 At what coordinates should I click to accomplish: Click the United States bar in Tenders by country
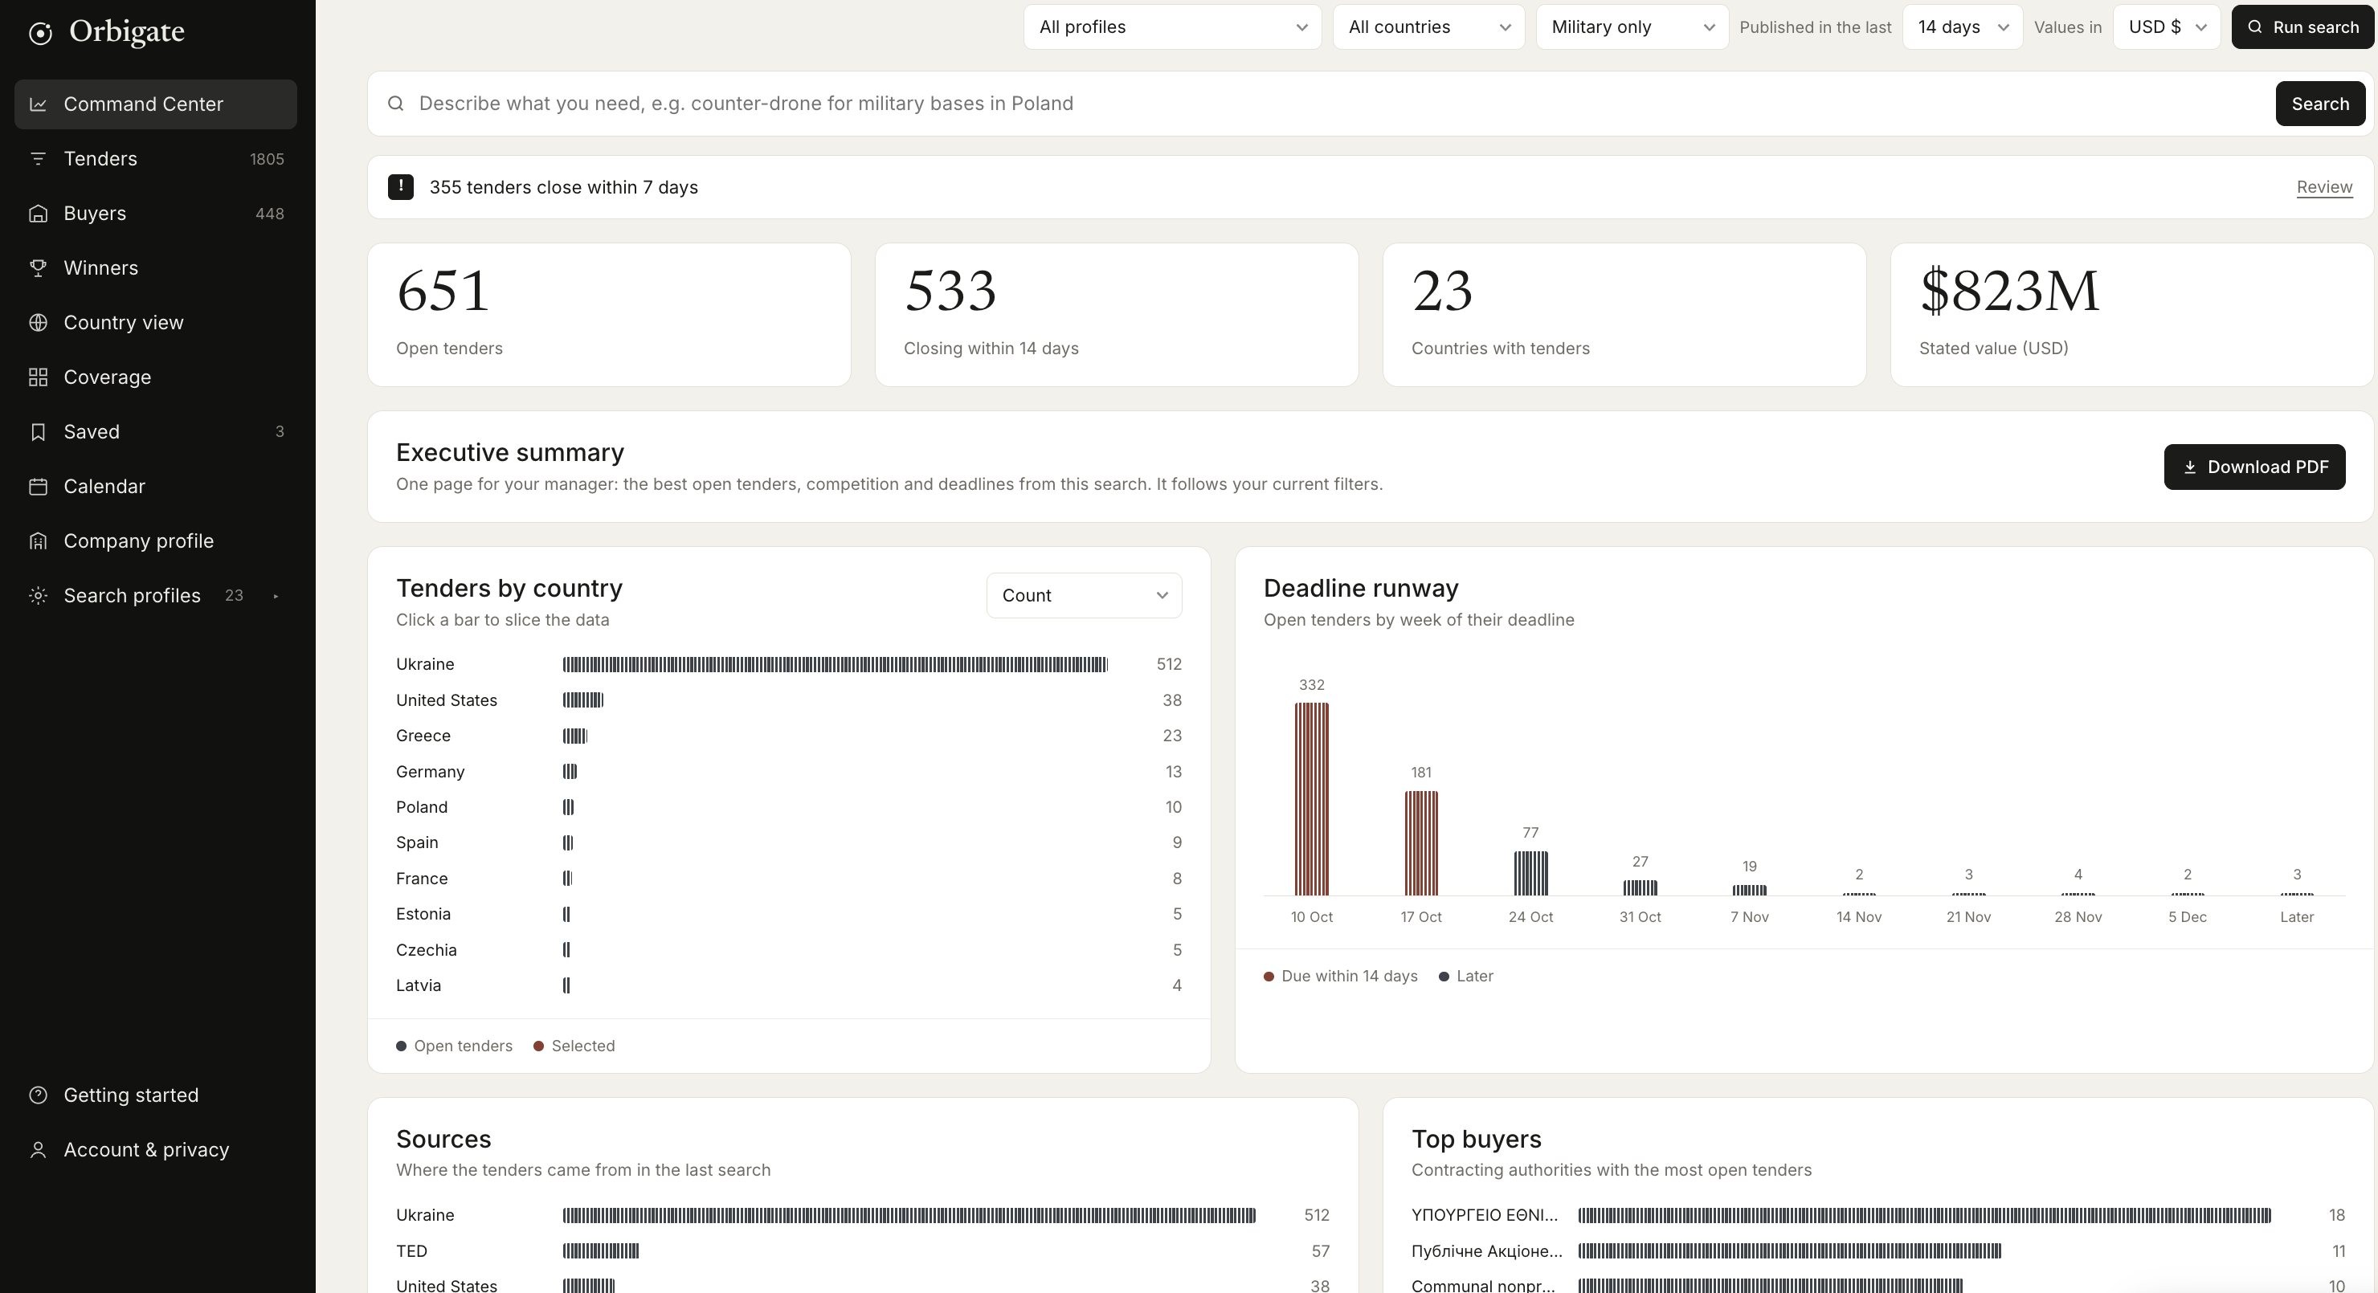tap(582, 700)
